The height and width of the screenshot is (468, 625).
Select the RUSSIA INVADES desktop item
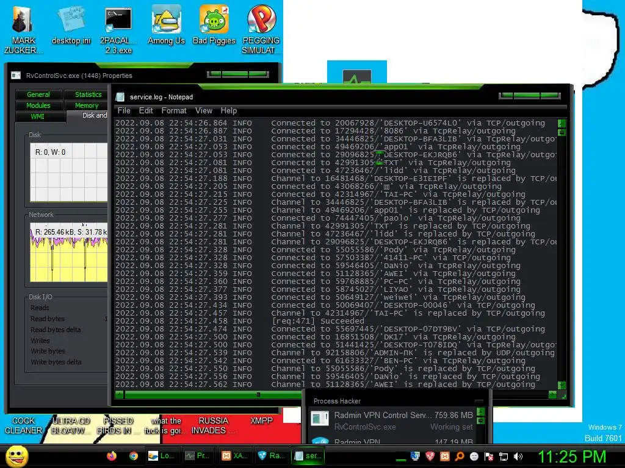tap(213, 425)
